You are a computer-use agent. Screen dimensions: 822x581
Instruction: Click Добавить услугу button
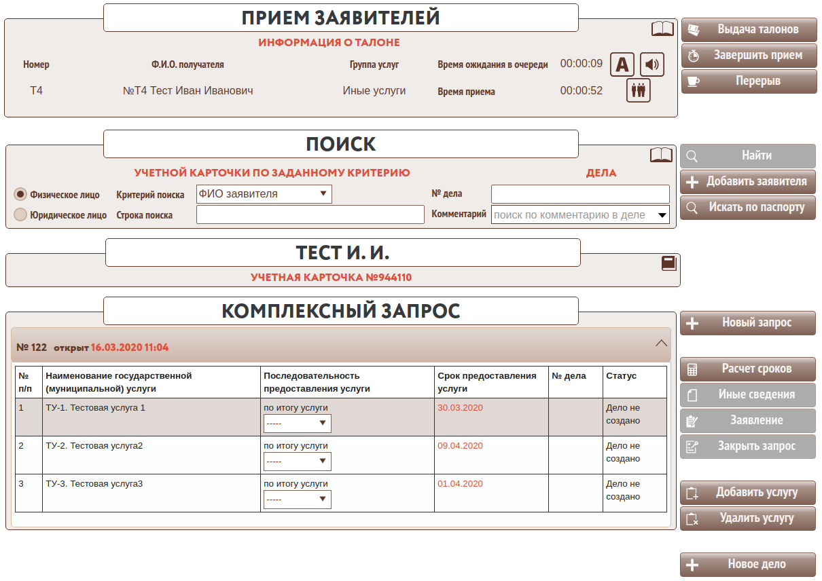tap(748, 493)
